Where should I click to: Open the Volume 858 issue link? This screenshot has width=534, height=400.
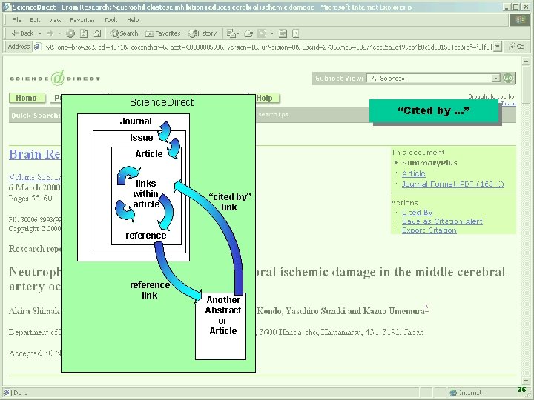[x=35, y=177]
